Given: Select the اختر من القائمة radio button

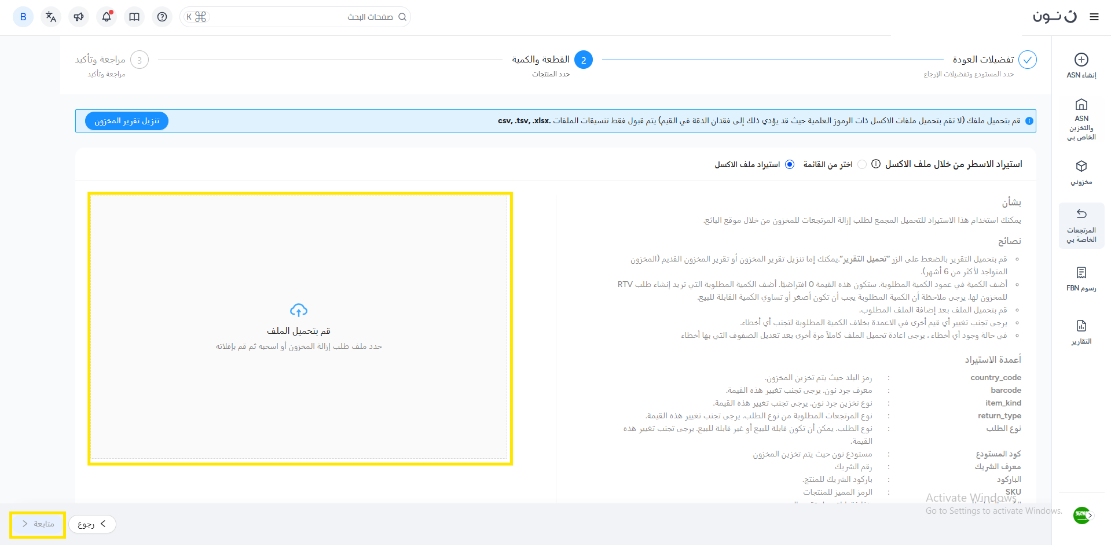Looking at the screenshot, I should (862, 164).
